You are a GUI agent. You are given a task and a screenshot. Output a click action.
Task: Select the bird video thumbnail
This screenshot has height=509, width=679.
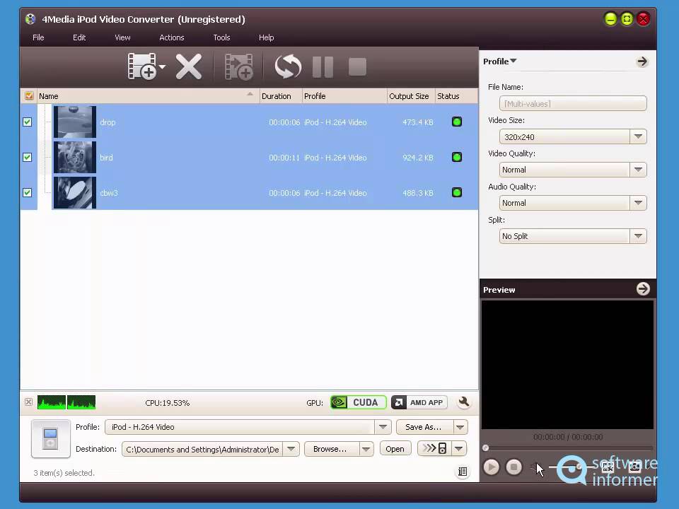pos(74,157)
